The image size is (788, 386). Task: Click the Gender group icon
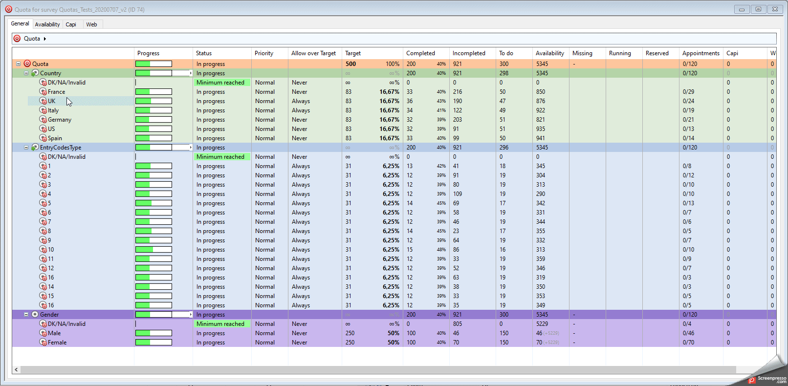click(x=35, y=314)
